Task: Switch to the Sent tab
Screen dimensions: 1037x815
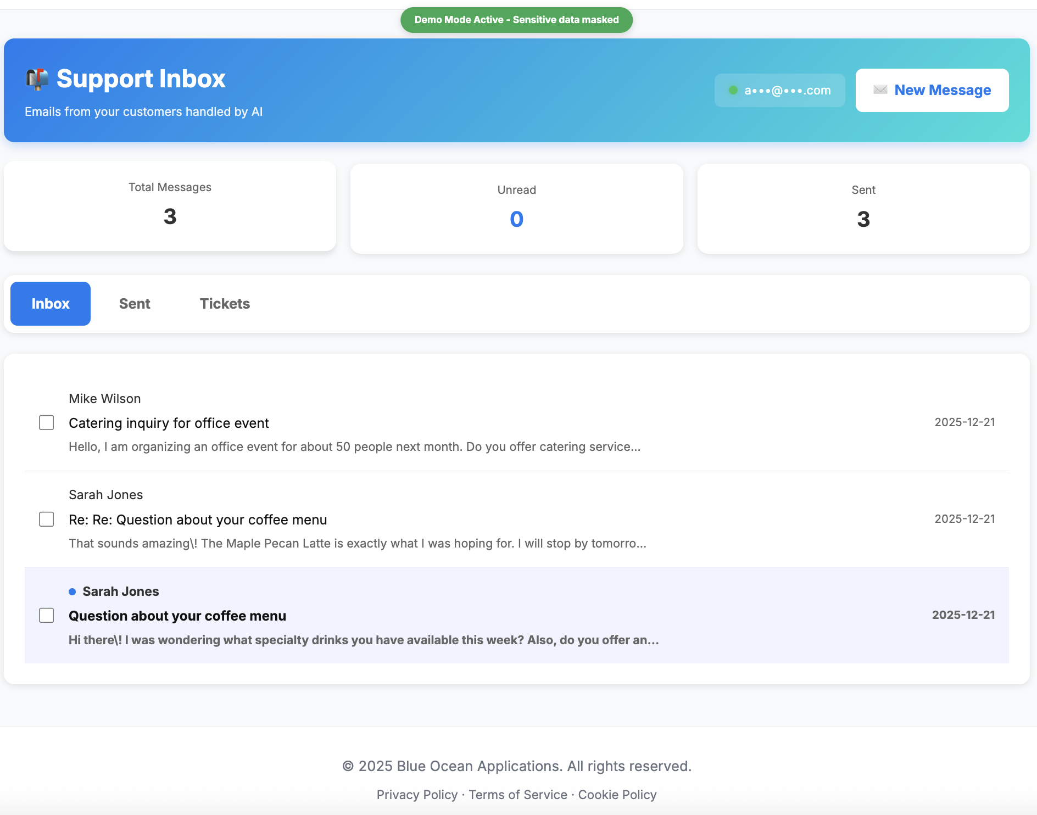Action: click(x=135, y=304)
